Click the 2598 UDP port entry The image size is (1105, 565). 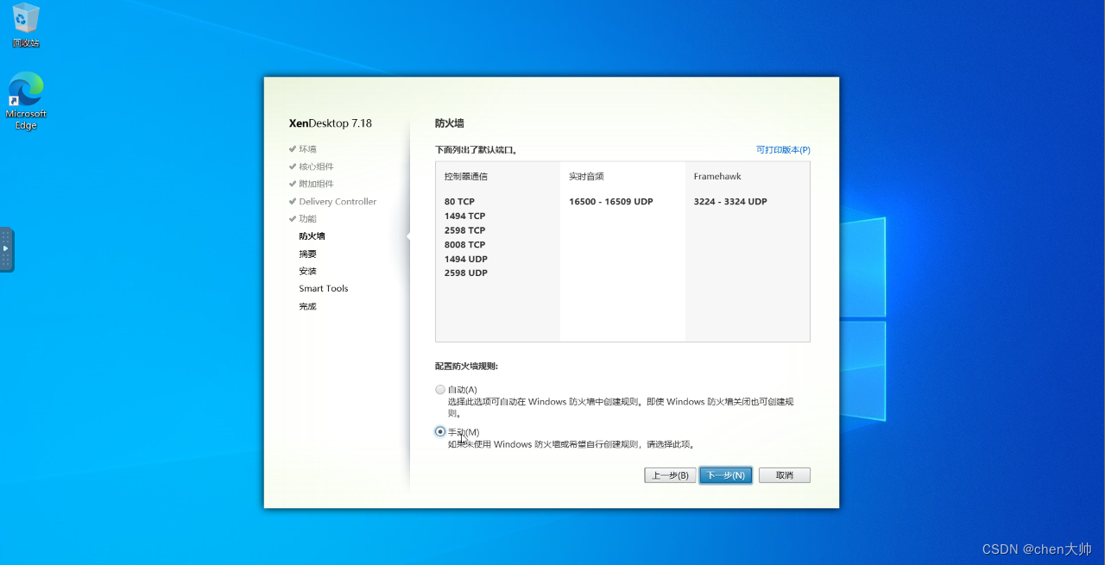(466, 273)
